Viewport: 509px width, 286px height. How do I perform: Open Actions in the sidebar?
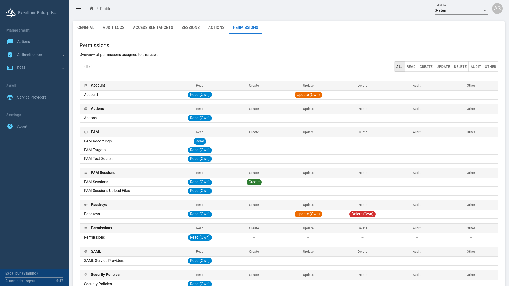click(23, 42)
